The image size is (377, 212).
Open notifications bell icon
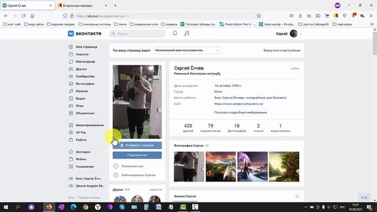click(175, 34)
